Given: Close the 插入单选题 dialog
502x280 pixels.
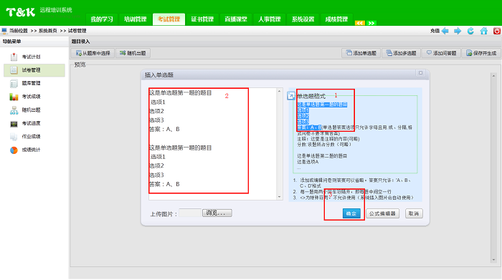Looking at the screenshot, I should [421, 73].
